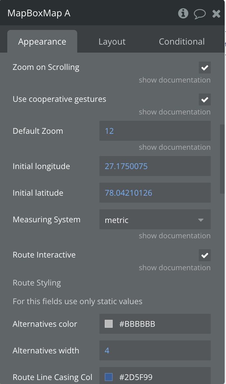Close the MapBoxMap A property panel
Viewport: 226px width, 384px height.
pos(216,14)
